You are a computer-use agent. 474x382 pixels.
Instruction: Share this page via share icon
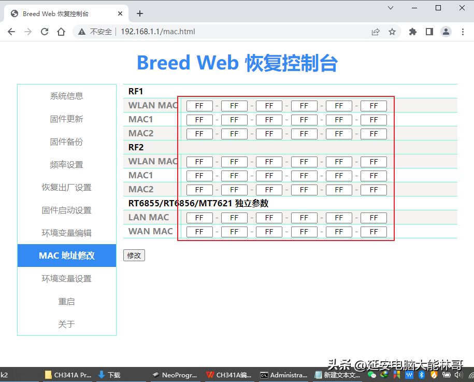coord(376,32)
